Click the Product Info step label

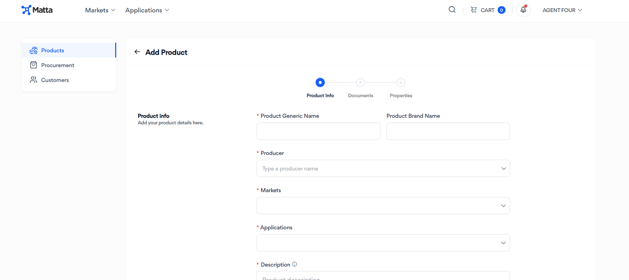[320, 95]
